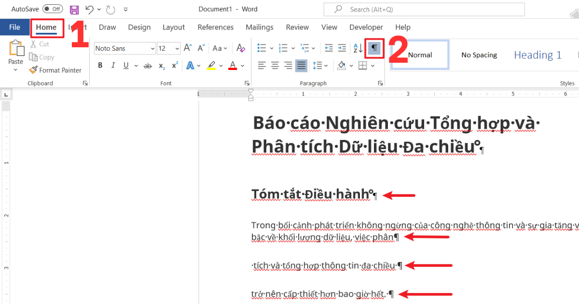Click the Decrease Indent icon
The width and height of the screenshot is (579, 304).
pyautogui.click(x=329, y=48)
